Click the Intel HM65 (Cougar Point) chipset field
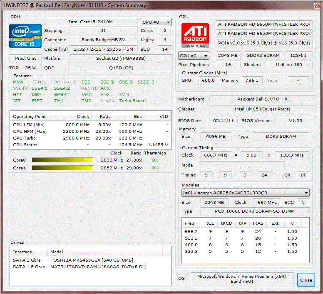This screenshot has width=323, height=294. click(262, 109)
